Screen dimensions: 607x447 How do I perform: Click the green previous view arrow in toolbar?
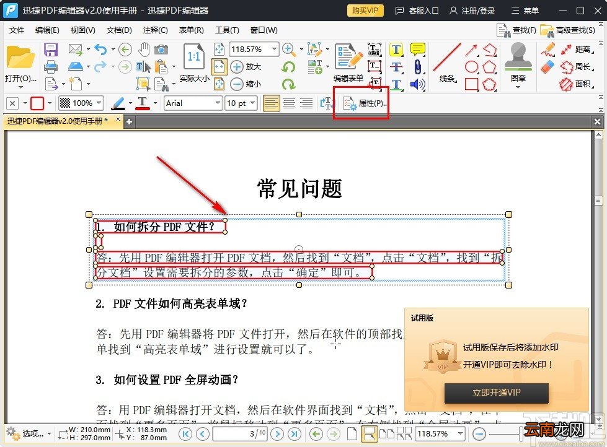[x=125, y=50]
